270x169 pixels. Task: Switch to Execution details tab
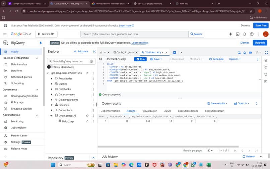point(188,111)
